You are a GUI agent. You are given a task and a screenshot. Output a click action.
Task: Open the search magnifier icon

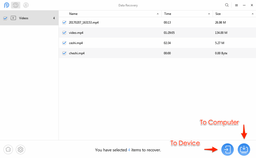click(227, 5)
